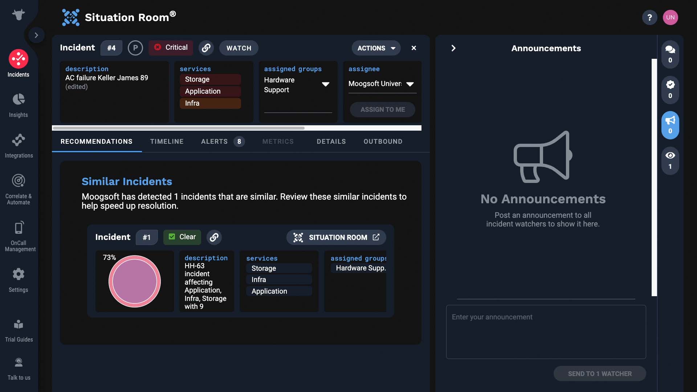Toggle WATCH on this incident
The width and height of the screenshot is (697, 392).
click(239, 48)
